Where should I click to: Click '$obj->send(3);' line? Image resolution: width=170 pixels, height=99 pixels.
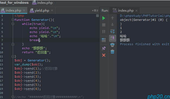coord(28,77)
